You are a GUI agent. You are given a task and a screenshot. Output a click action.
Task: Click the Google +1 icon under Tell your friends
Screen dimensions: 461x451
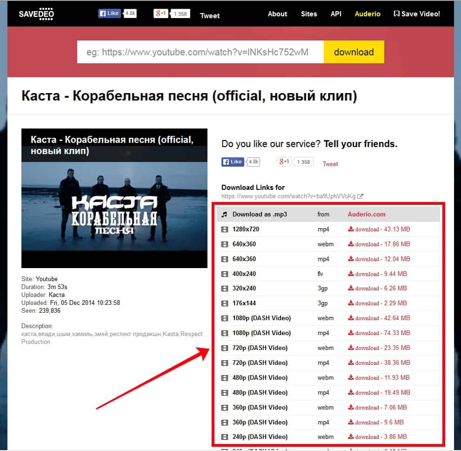284,162
